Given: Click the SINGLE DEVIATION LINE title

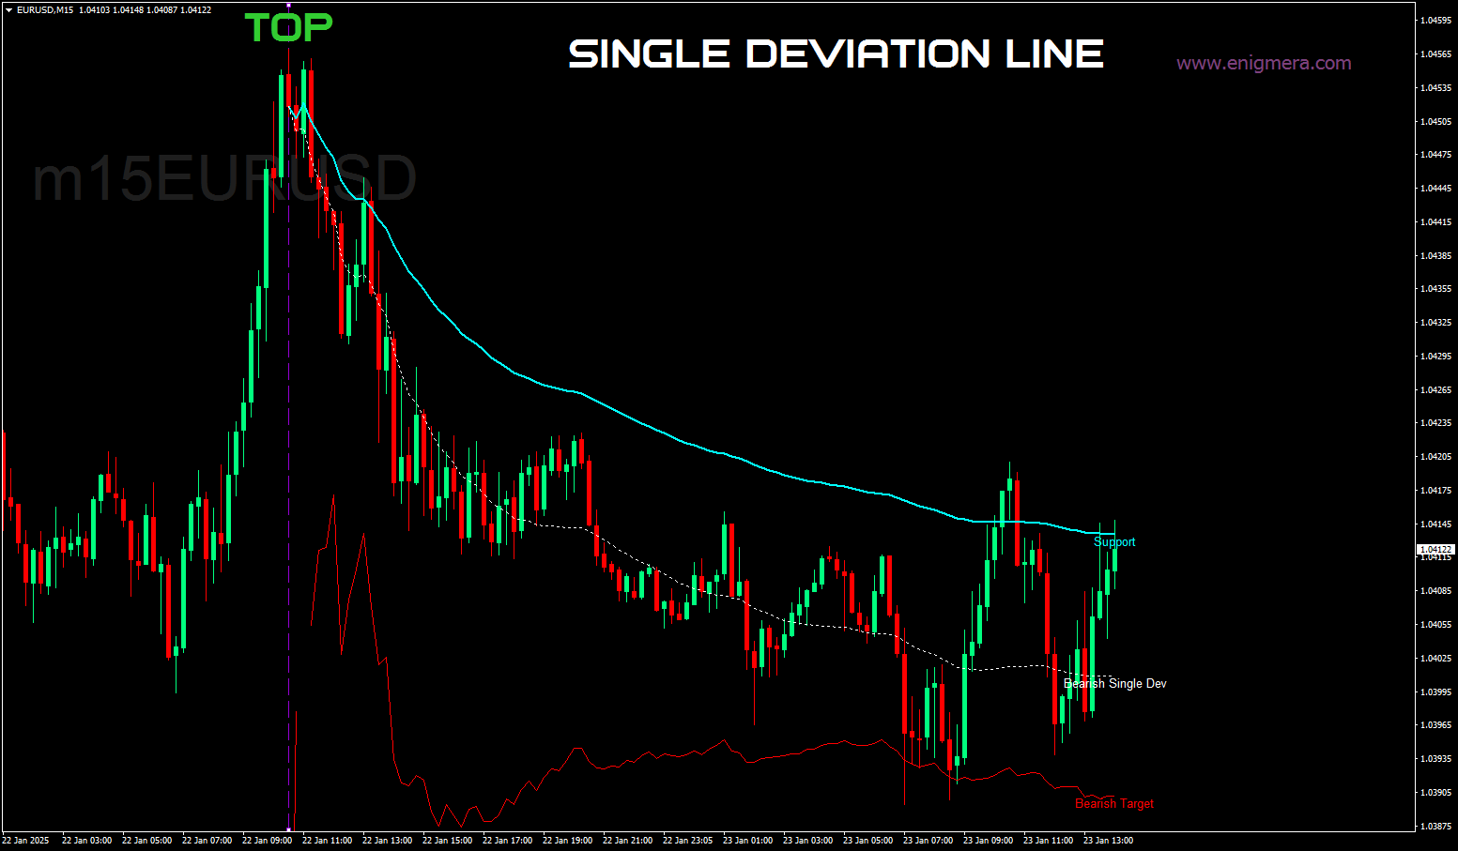Looking at the screenshot, I should pyautogui.click(x=836, y=53).
